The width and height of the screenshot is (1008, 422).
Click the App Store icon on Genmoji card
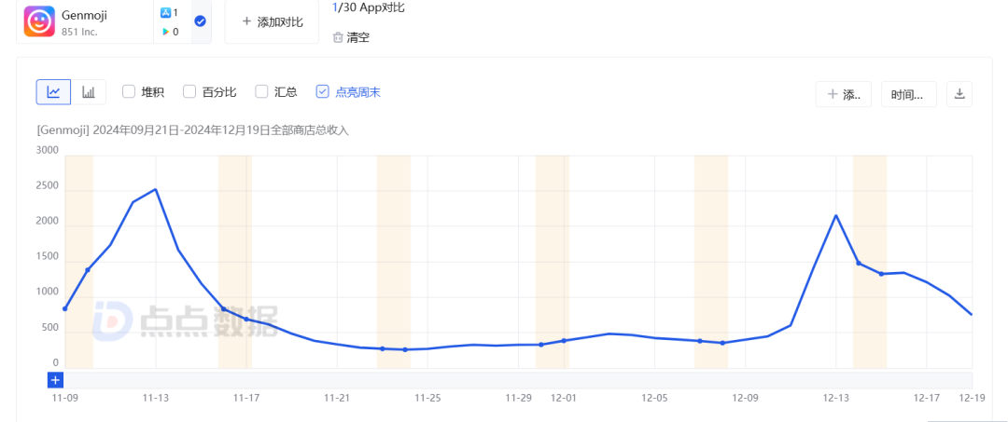point(165,12)
